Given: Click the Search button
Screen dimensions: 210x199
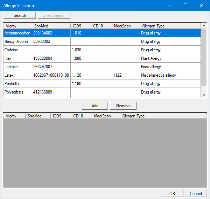Looking at the screenshot, I should (20, 15).
